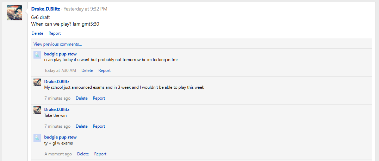Click Drake.D.Blitz avatar on exams comment
Screen dimensions: 379x161
click(x=37, y=82)
